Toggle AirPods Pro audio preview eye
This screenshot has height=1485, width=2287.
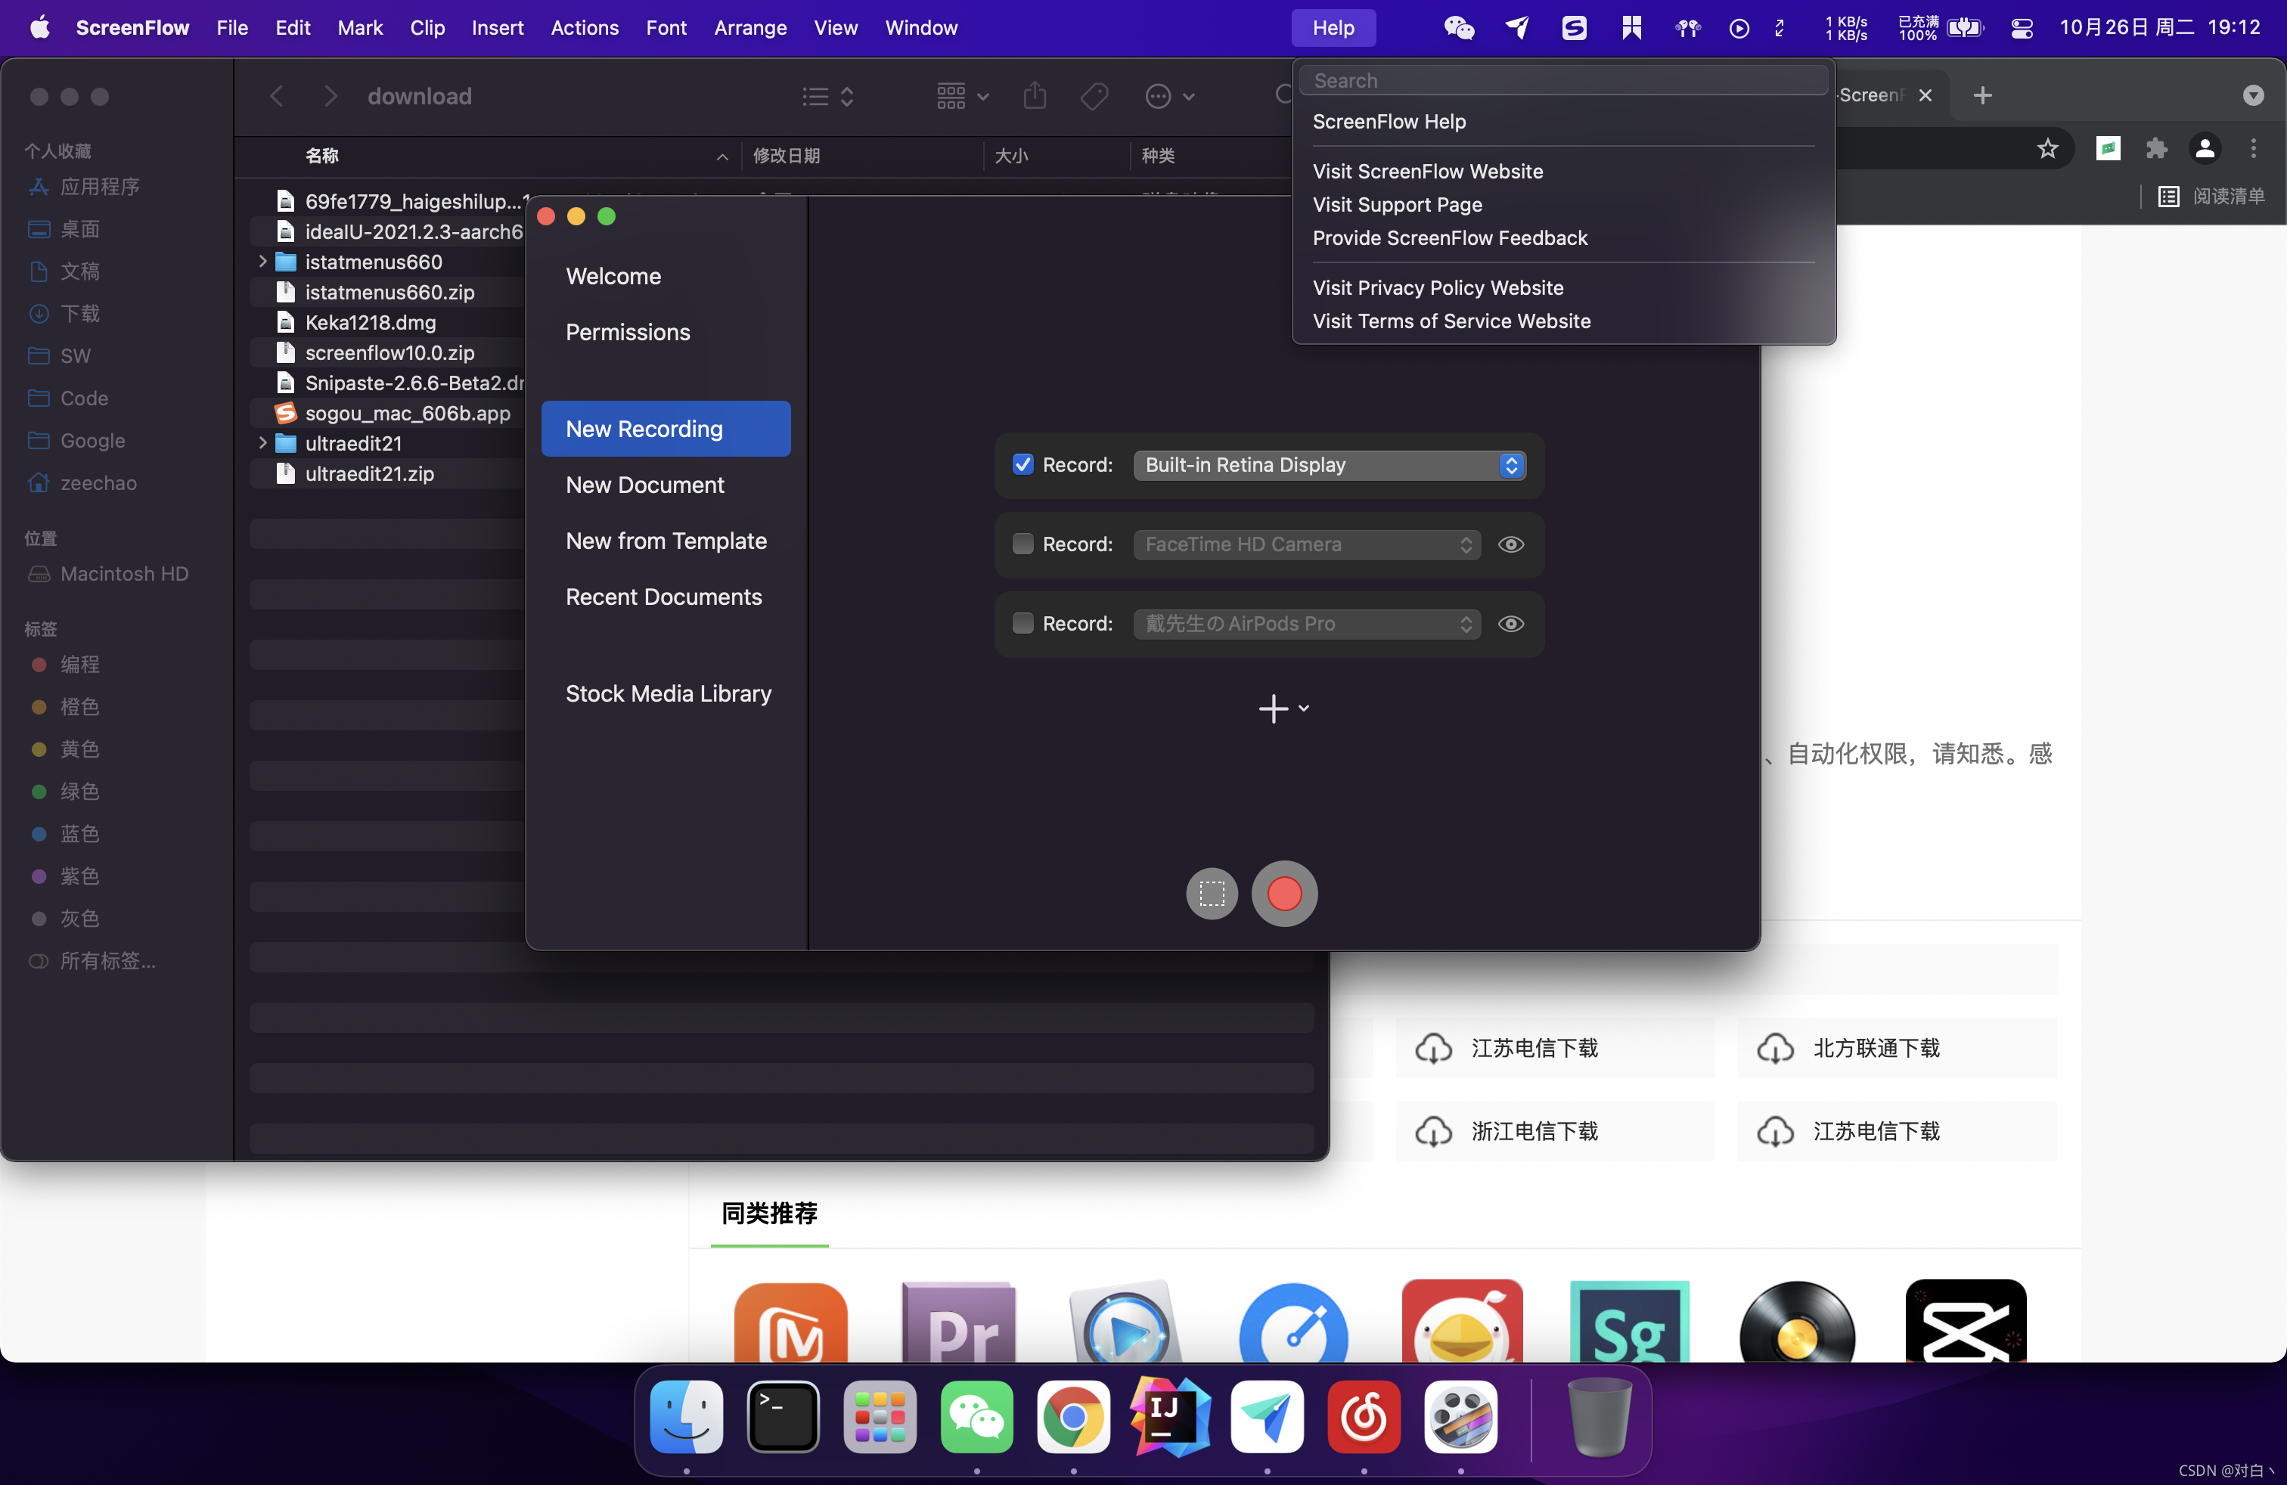(1510, 625)
